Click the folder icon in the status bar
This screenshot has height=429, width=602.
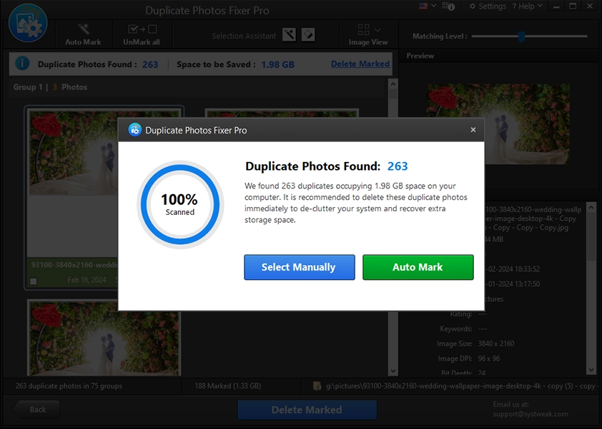click(x=317, y=386)
